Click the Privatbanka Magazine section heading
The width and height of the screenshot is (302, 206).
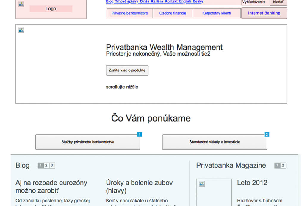point(231,165)
